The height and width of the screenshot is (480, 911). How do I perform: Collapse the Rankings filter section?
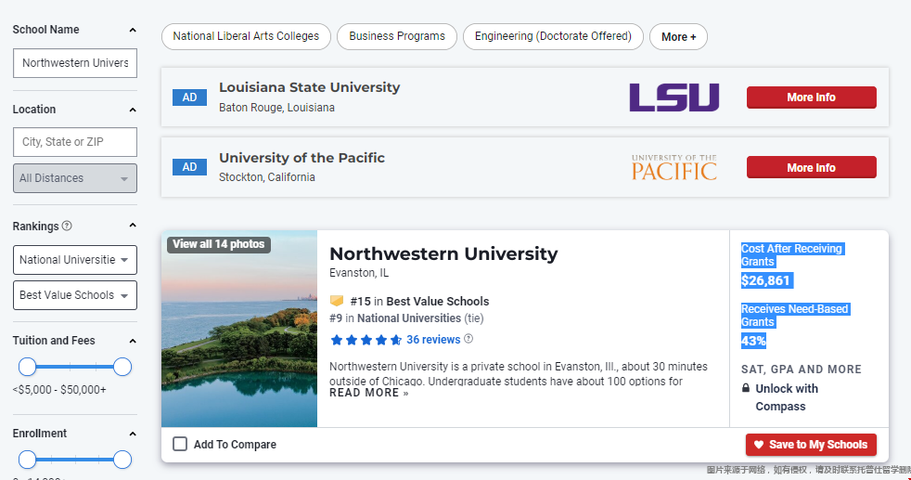tap(133, 226)
